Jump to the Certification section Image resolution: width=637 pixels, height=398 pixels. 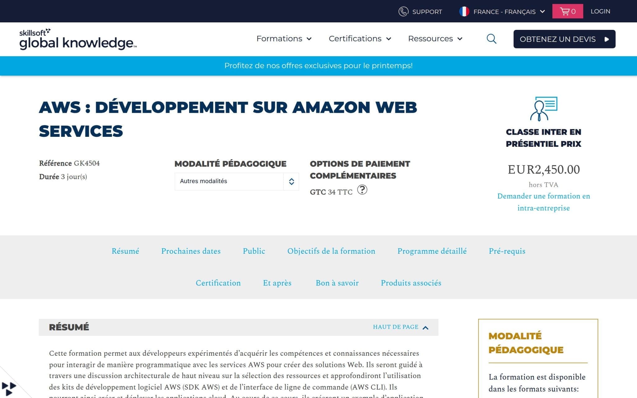218,283
